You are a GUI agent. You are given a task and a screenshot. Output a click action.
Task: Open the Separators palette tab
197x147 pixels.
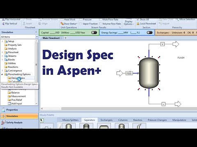[89, 120]
